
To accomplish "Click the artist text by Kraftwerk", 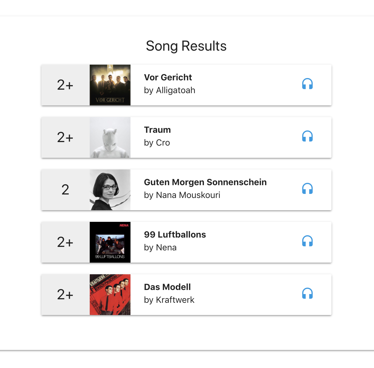I will pyautogui.click(x=169, y=300).
